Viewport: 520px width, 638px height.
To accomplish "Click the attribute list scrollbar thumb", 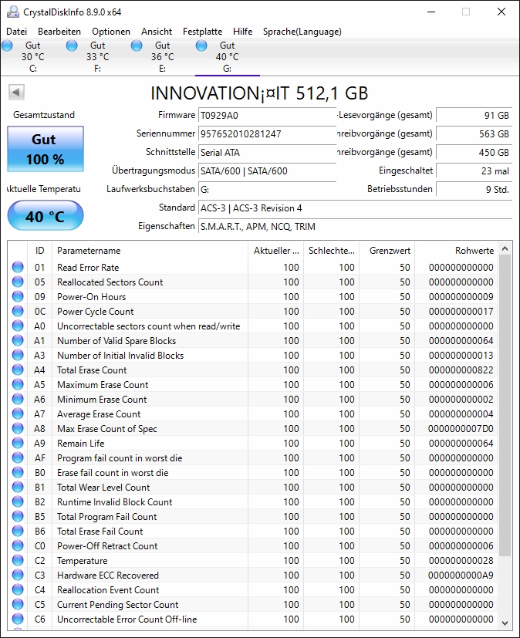I will 505,405.
